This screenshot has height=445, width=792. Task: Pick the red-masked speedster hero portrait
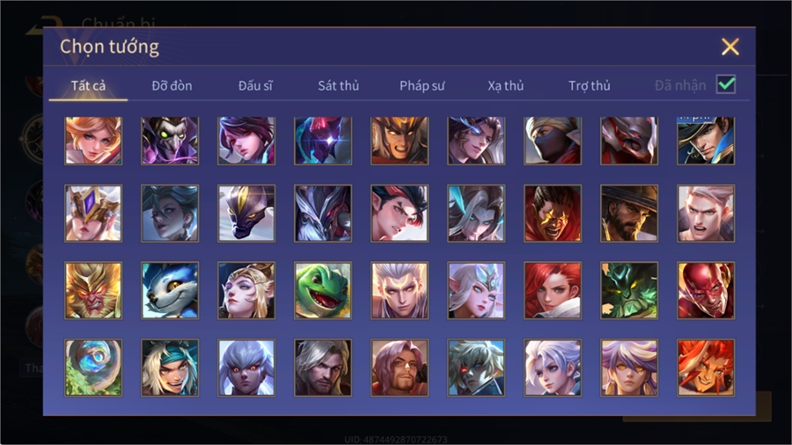click(706, 290)
